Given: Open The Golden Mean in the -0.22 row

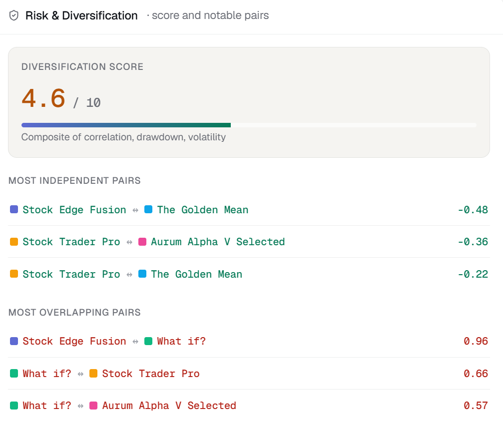Looking at the screenshot, I should (196, 274).
